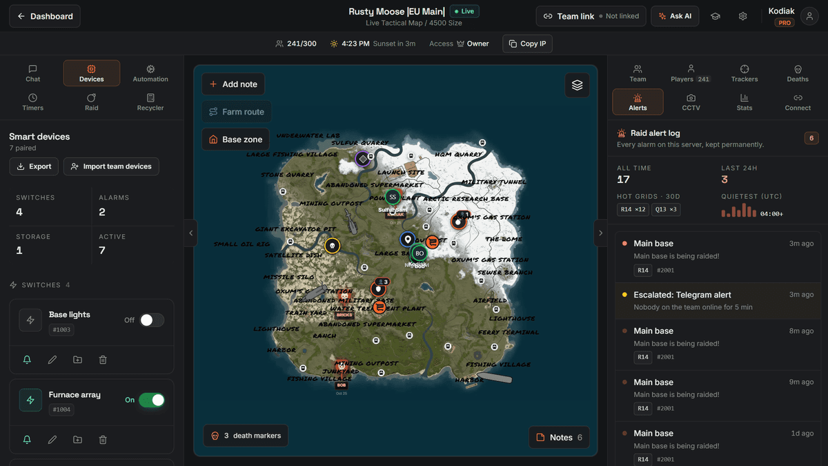Select the BO player marker on the map
828x466 pixels.
tap(419, 253)
